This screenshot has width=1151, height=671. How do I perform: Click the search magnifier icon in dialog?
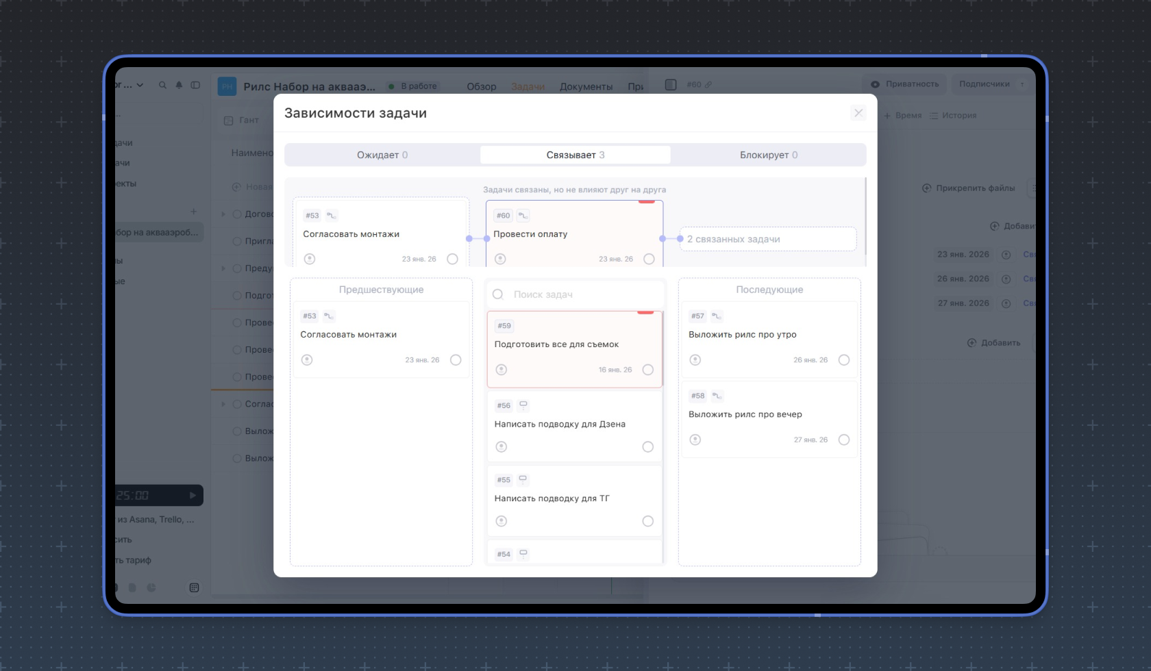498,294
